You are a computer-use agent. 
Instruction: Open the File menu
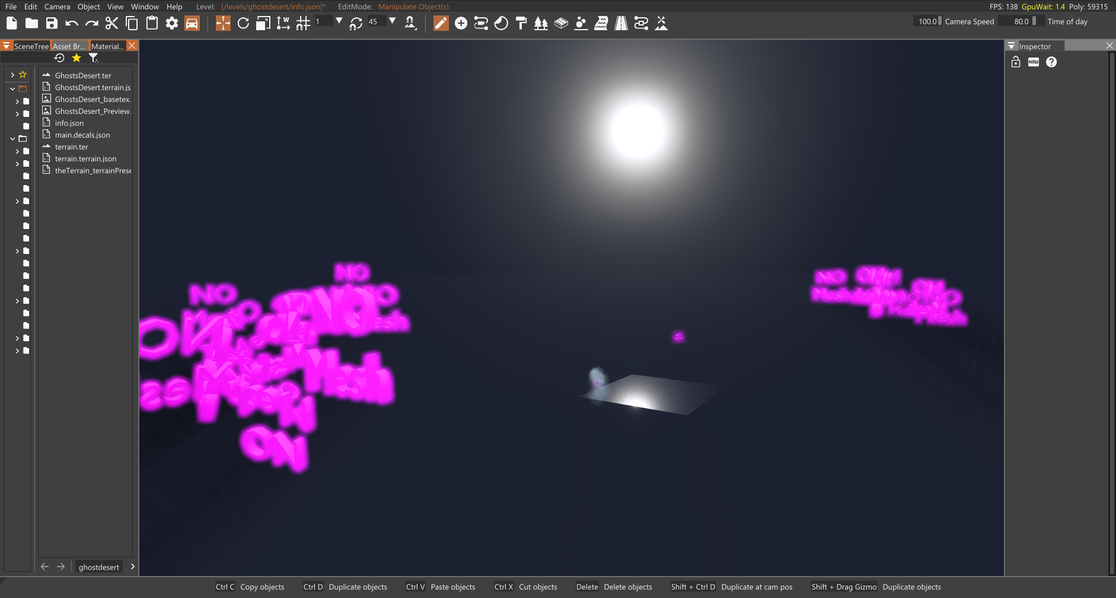tap(11, 7)
